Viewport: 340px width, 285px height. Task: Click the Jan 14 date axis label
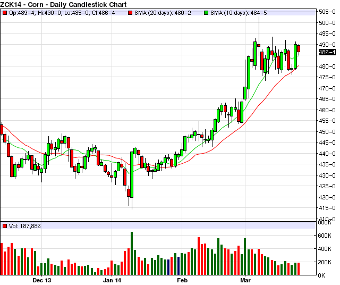(112, 280)
